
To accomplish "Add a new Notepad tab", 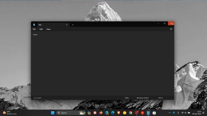I will [73, 25].
